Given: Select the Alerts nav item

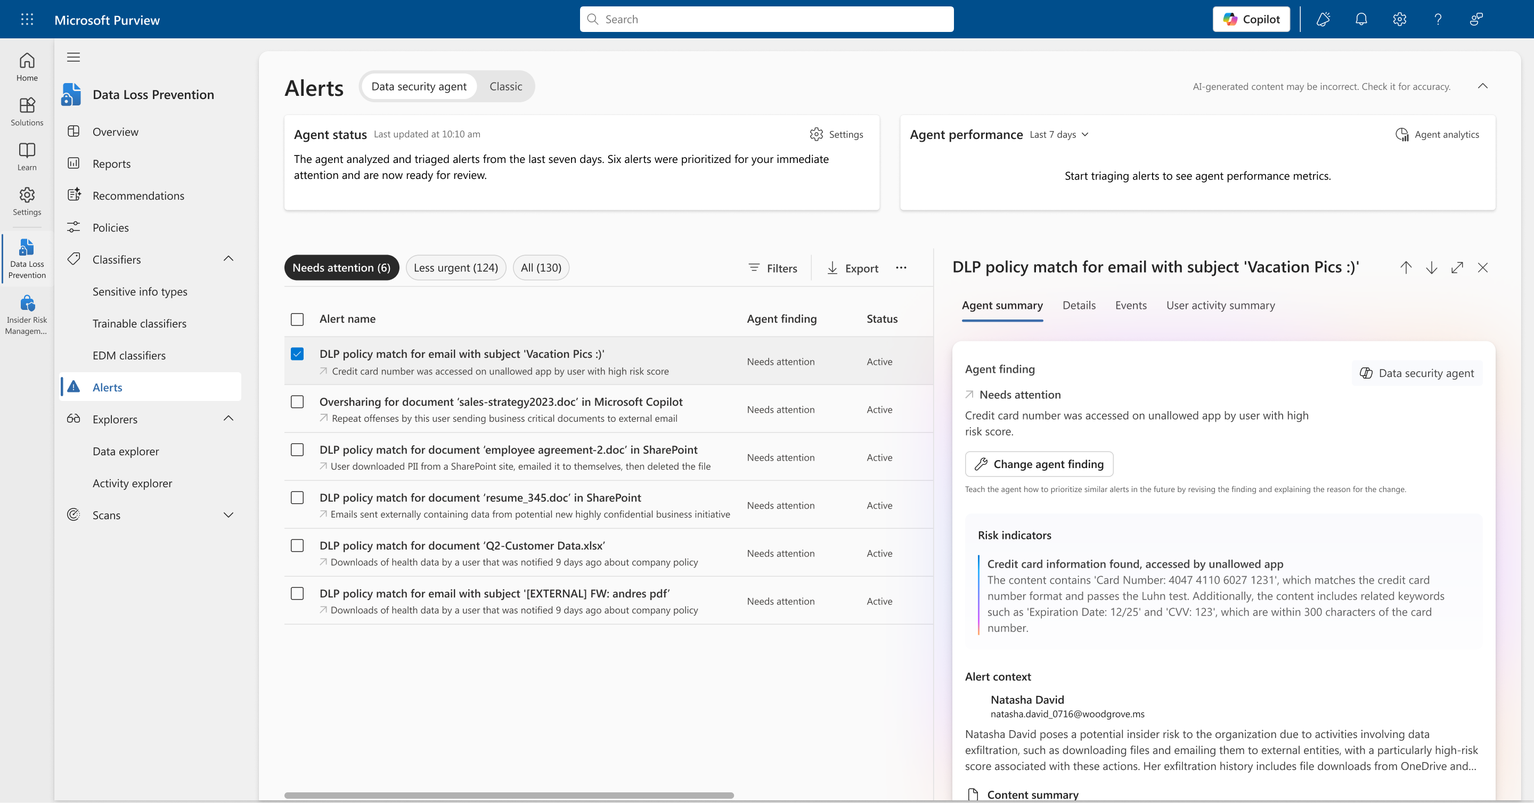Looking at the screenshot, I should (150, 387).
